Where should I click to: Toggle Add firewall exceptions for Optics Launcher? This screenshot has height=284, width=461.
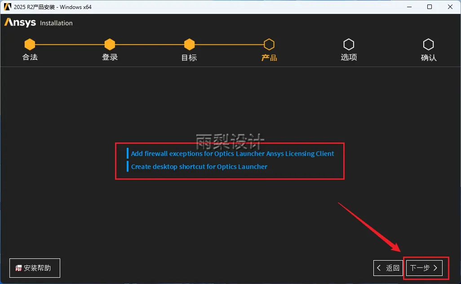230,154
